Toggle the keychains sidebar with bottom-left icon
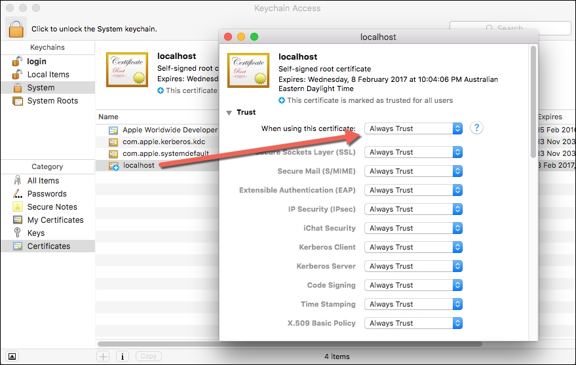 (12, 356)
